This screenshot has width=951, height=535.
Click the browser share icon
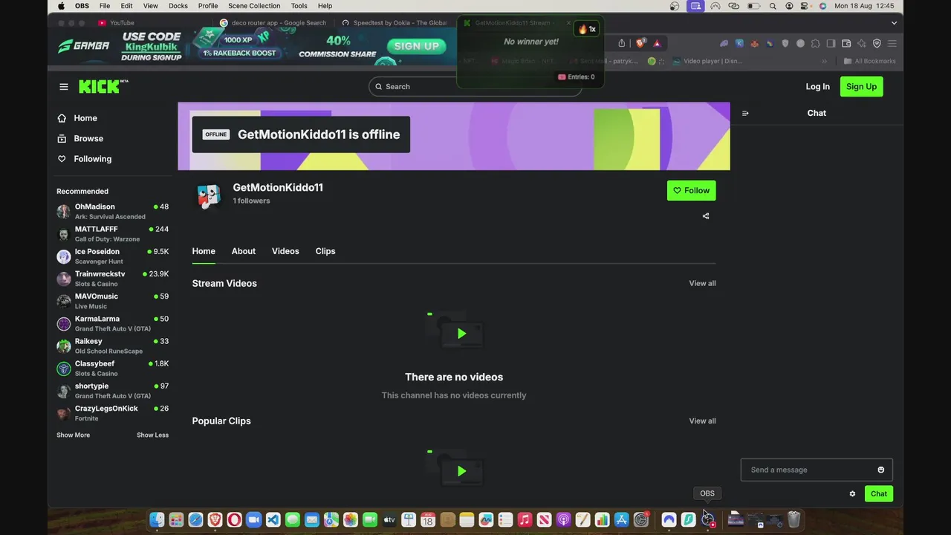[622, 43]
